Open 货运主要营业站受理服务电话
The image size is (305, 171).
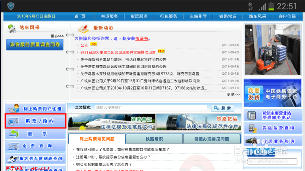pos(273,115)
